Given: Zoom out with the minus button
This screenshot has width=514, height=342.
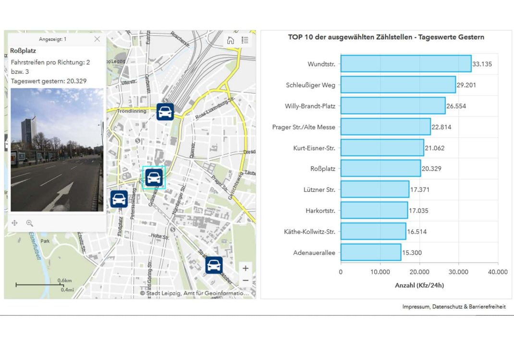Looking at the screenshot, I should (245, 280).
